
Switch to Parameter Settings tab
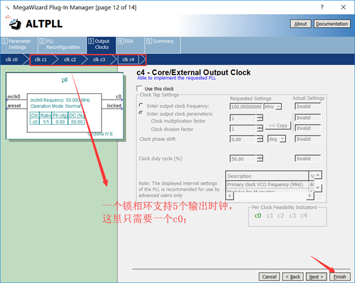point(19,44)
